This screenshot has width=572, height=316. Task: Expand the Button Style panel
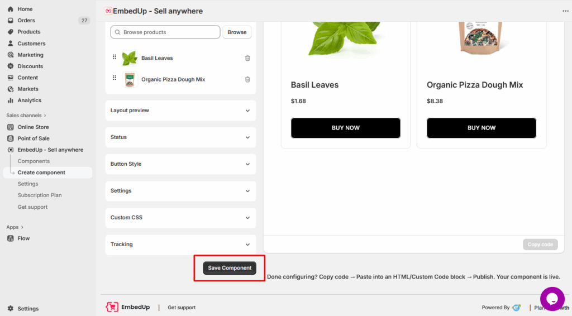[180, 164]
